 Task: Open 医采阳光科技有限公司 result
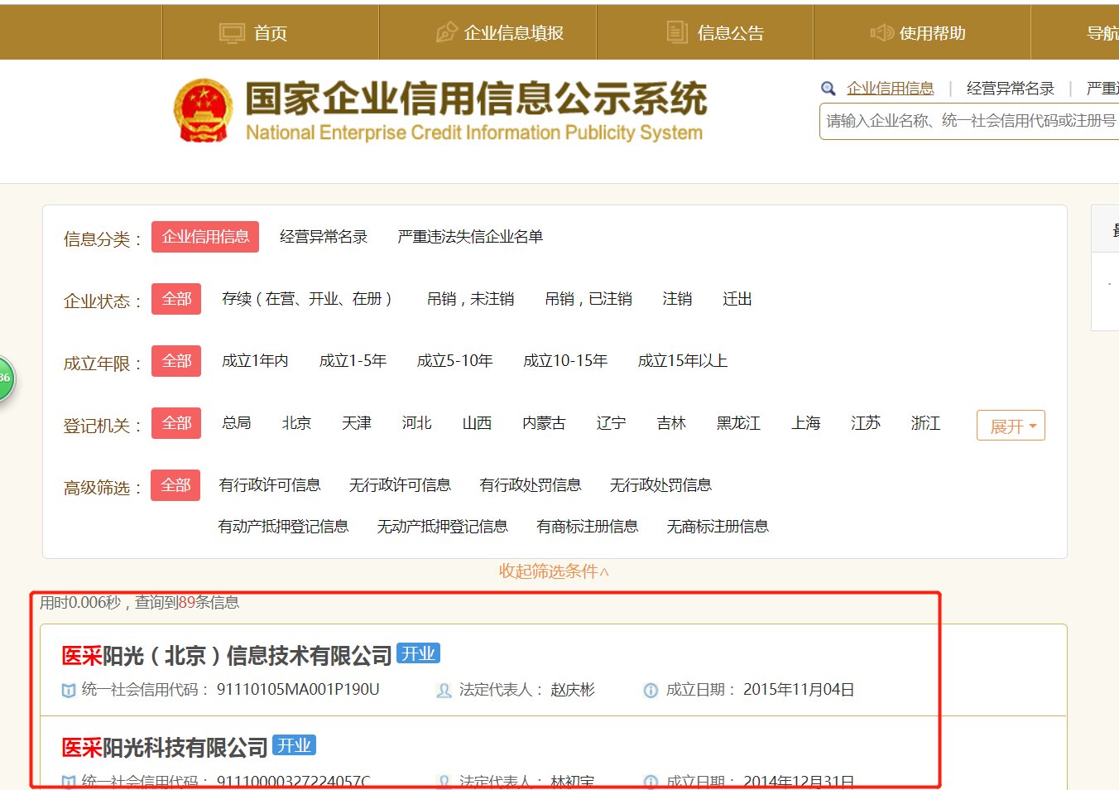tap(165, 748)
